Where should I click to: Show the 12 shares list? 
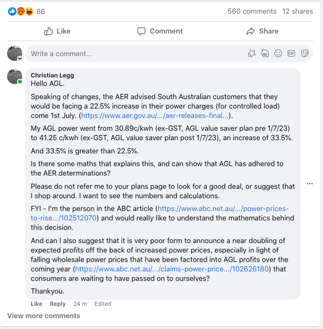point(297,11)
